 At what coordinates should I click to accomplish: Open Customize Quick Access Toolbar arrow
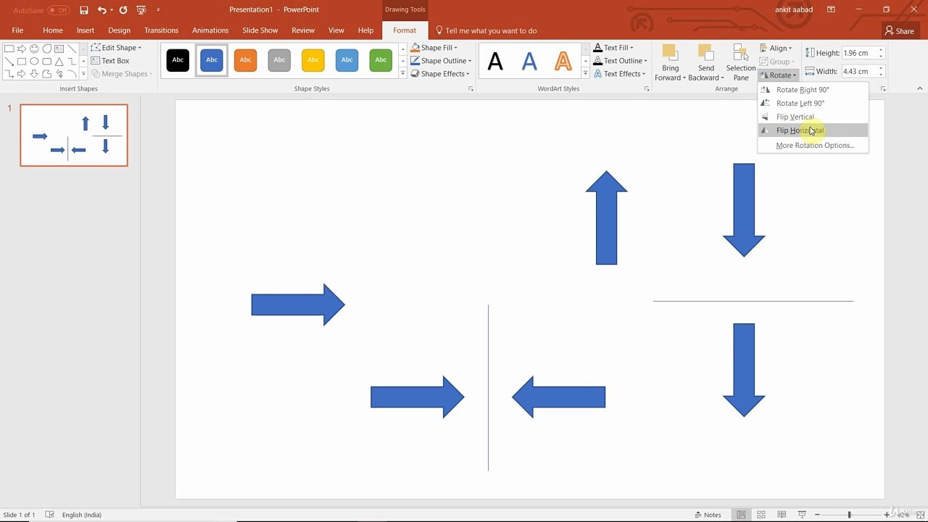[158, 10]
